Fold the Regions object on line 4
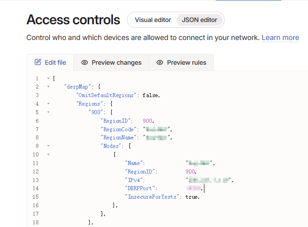308x227 pixels. tap(48, 103)
